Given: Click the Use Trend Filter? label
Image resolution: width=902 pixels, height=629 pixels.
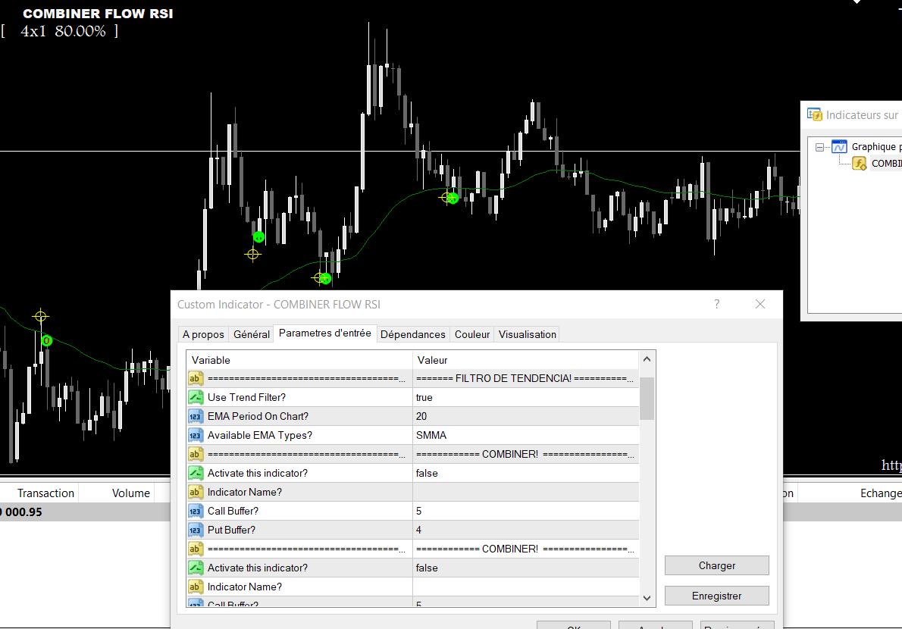Looking at the screenshot, I should pos(246,397).
